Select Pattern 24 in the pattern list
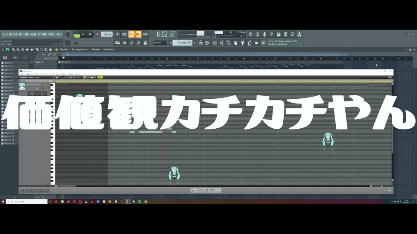The image size is (417, 234). click(x=9, y=143)
